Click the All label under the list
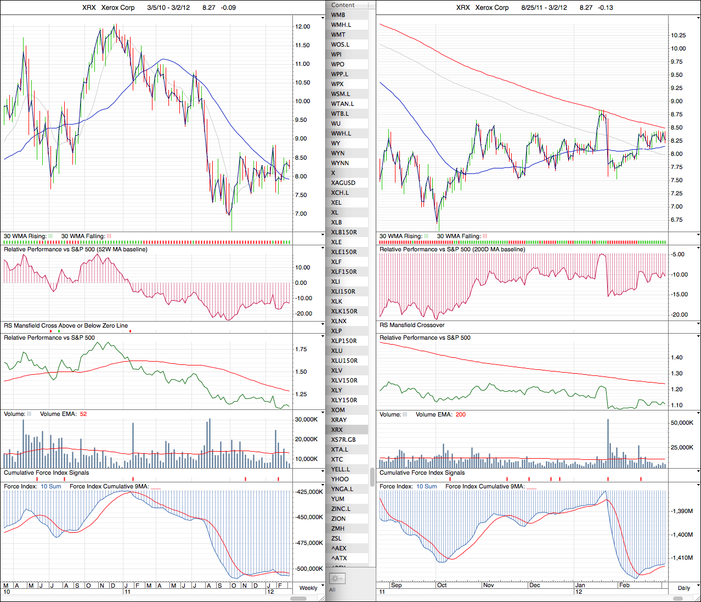701x602 pixels. [x=332, y=590]
